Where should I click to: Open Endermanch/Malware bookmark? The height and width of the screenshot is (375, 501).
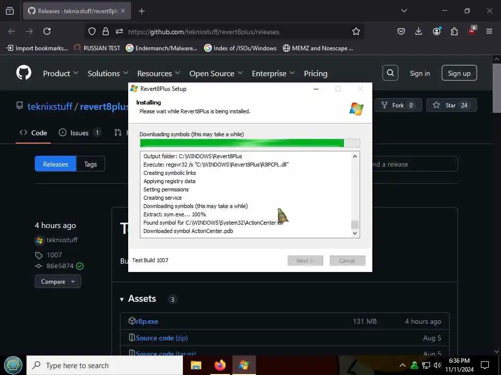pyautogui.click(x=161, y=48)
